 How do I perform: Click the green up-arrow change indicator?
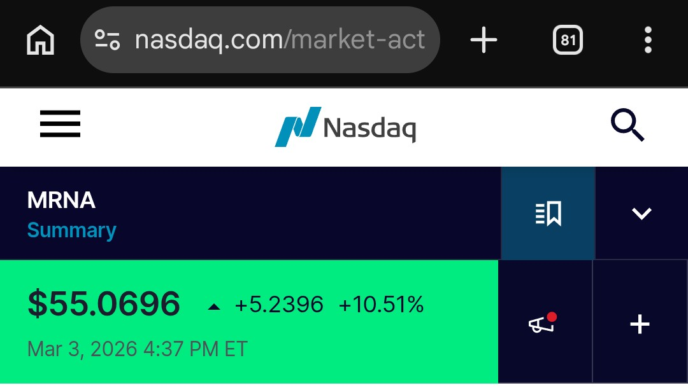[x=214, y=307]
